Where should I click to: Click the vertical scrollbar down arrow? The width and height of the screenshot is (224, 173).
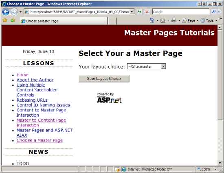pos(220,163)
